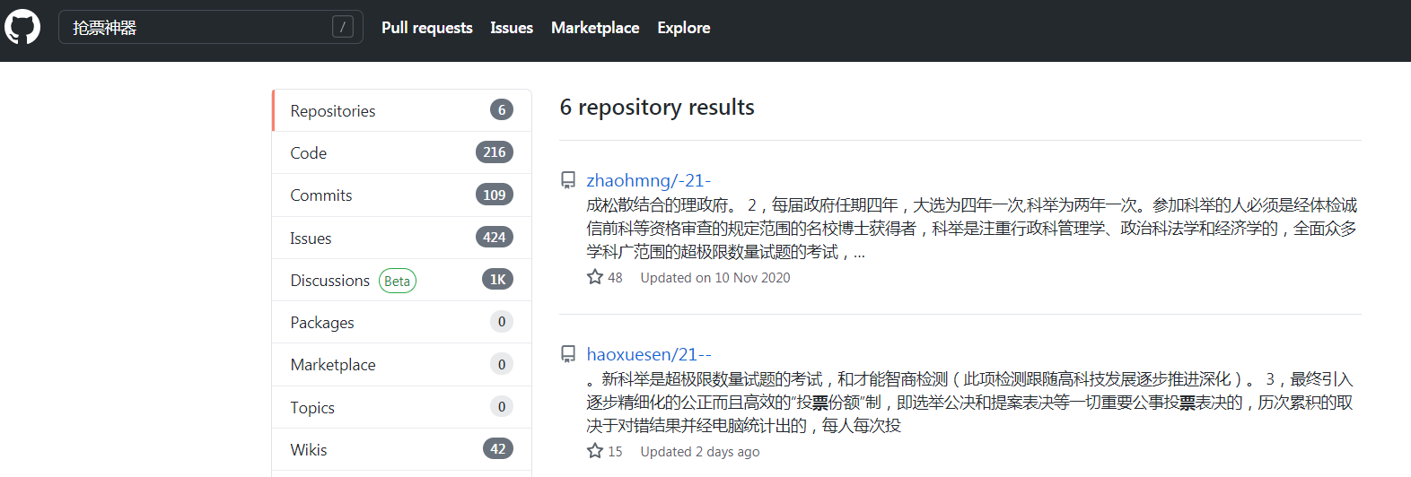This screenshot has height=477, width=1411.
Task: Star the zhaohmng/-21- repository with 48 stars
Action: click(595, 277)
